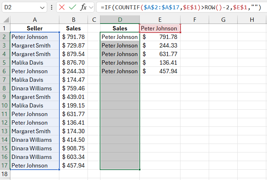Select column A header

click(35, 20)
